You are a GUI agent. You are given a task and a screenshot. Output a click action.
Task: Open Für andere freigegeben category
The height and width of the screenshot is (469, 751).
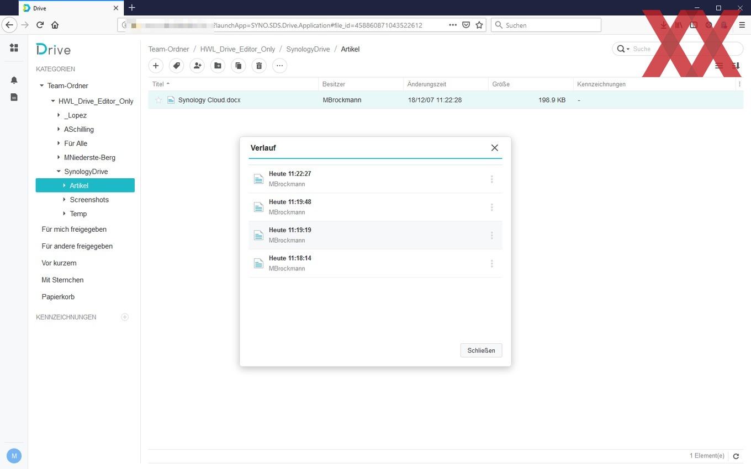coord(77,246)
